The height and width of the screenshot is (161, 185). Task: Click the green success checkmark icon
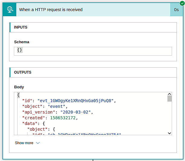click(x=182, y=3)
